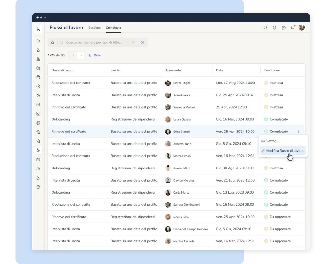Click the Marco Togni employee row
Image resolution: width=326 pixels, height=264 pixels.
pyautogui.click(x=176, y=83)
